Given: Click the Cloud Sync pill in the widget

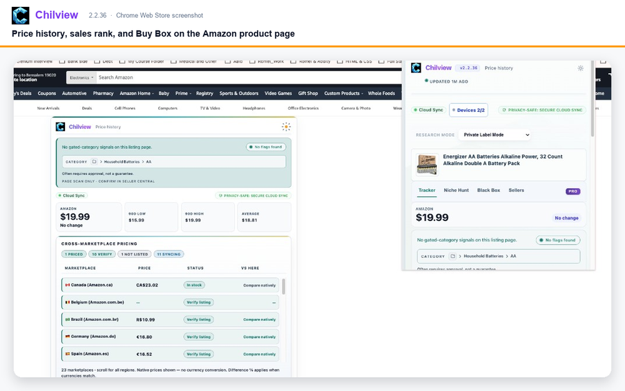Looking at the screenshot, I should coord(72,195).
